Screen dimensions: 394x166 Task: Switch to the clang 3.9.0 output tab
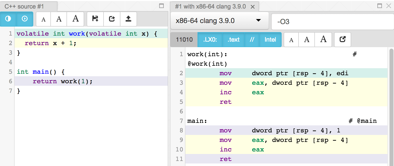pos(213,7)
